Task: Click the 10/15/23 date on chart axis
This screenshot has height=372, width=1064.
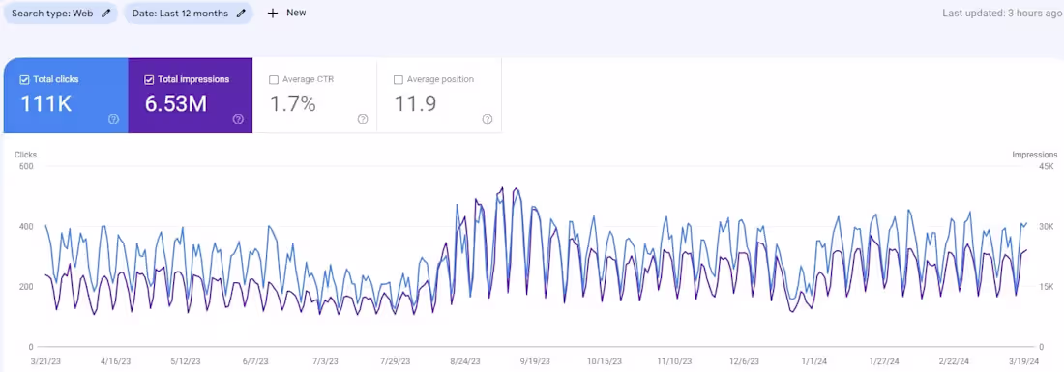Action: (604, 361)
